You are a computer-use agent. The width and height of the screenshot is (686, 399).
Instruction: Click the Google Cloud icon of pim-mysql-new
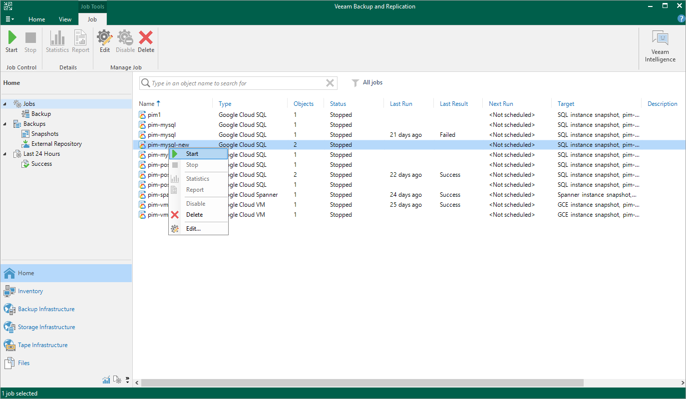(x=143, y=145)
